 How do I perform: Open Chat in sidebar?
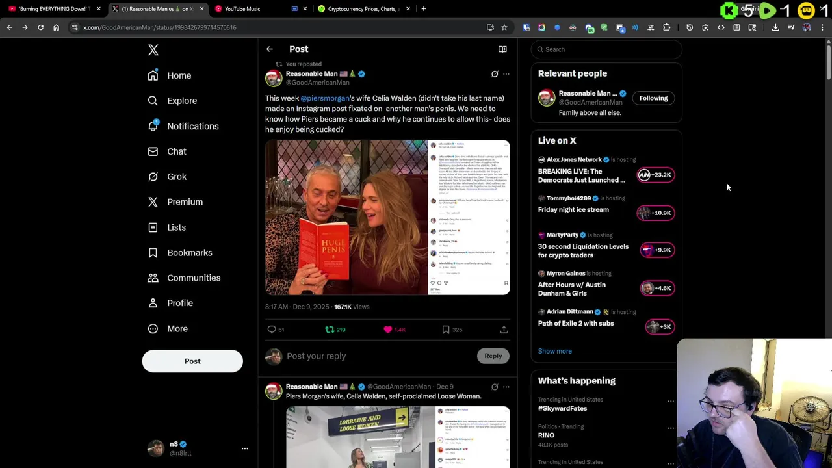tap(167, 151)
